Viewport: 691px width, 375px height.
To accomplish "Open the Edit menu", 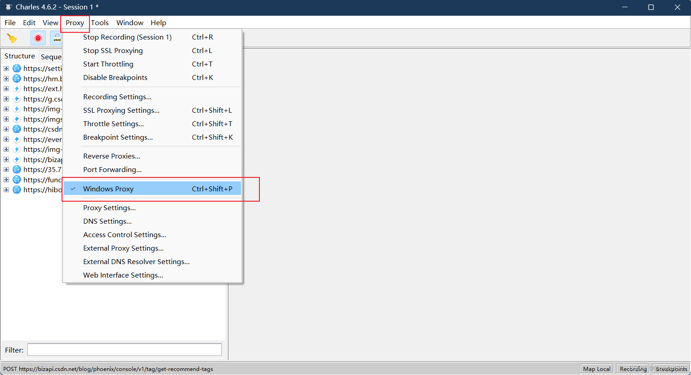I will (29, 22).
